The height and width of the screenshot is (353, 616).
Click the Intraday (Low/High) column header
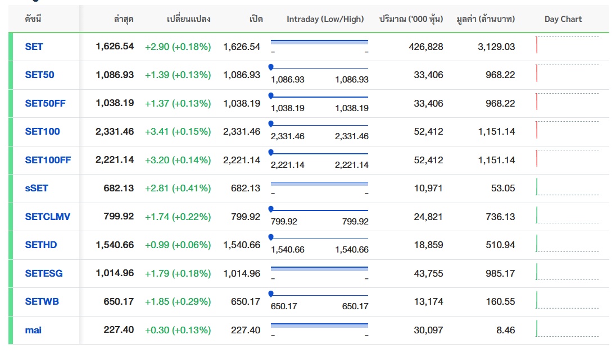tap(325, 19)
